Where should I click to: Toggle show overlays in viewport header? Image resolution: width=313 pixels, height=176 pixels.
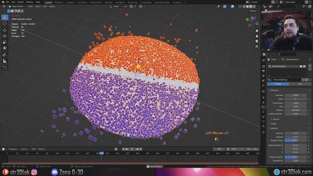pos(232,6)
